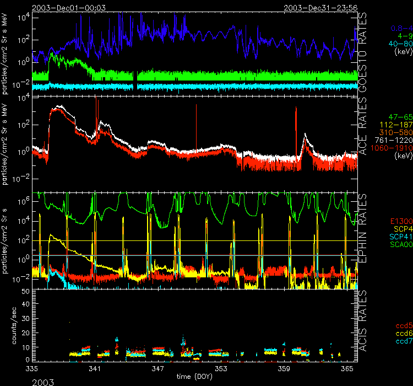413x386 pixels.
Task: Click the 2003 year label below the axis
Action: [44, 381]
